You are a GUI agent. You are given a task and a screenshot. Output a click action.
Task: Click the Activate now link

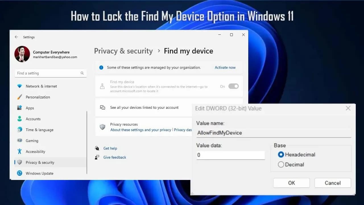point(225,67)
